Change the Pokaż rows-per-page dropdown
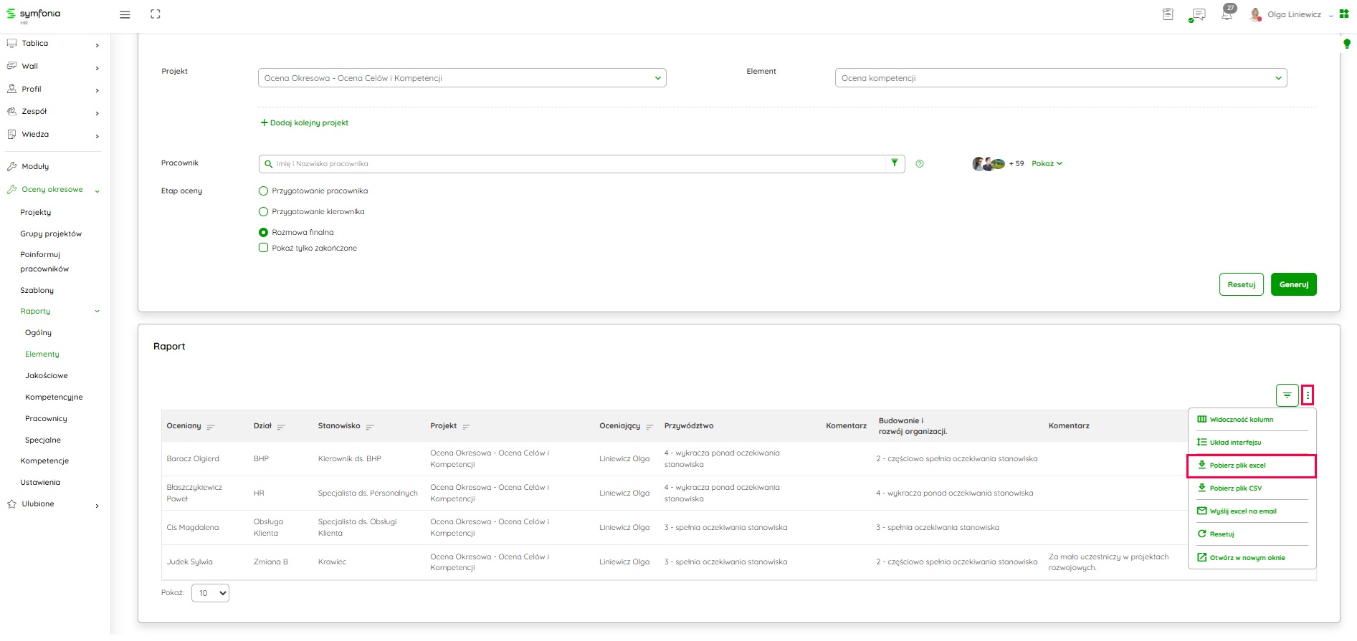This screenshot has width=1357, height=641. tap(210, 593)
